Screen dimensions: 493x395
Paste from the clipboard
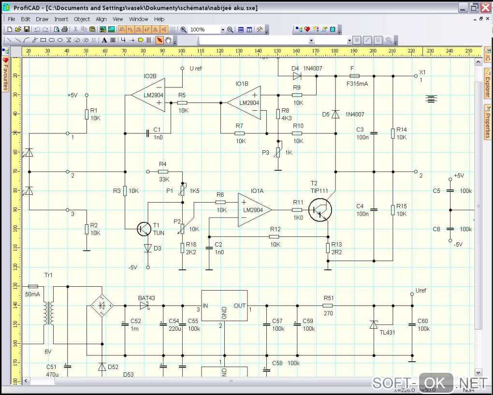(x=92, y=29)
